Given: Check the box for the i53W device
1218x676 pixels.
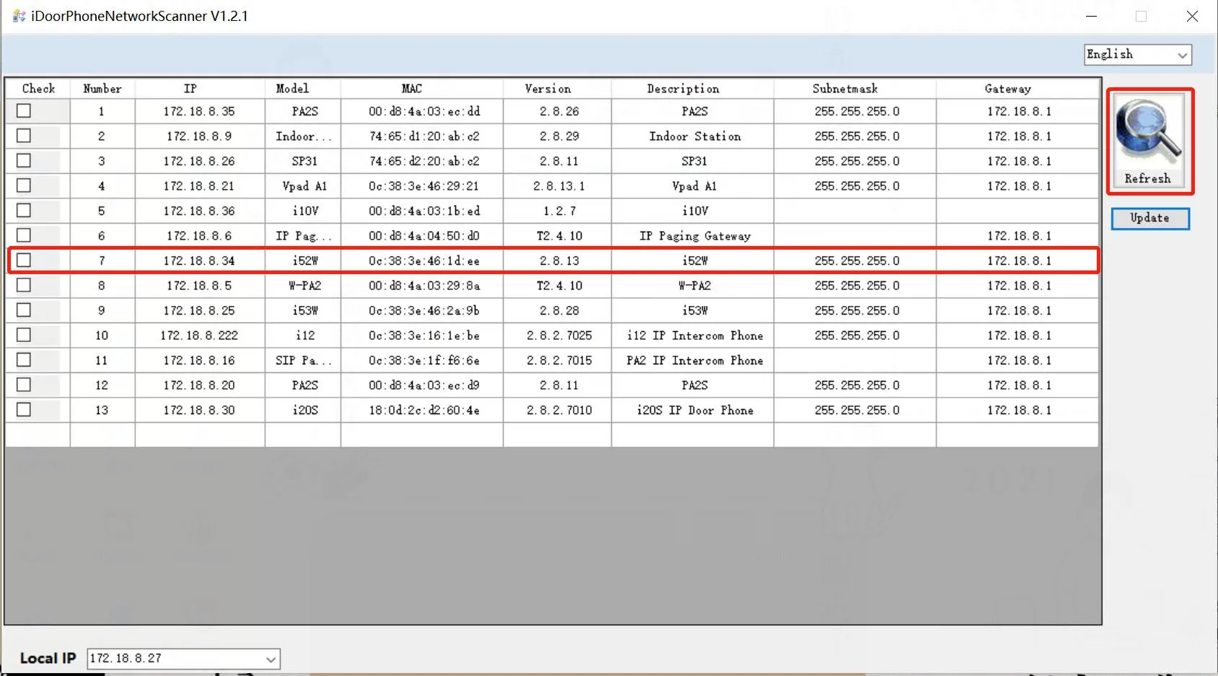Looking at the screenshot, I should tap(24, 310).
